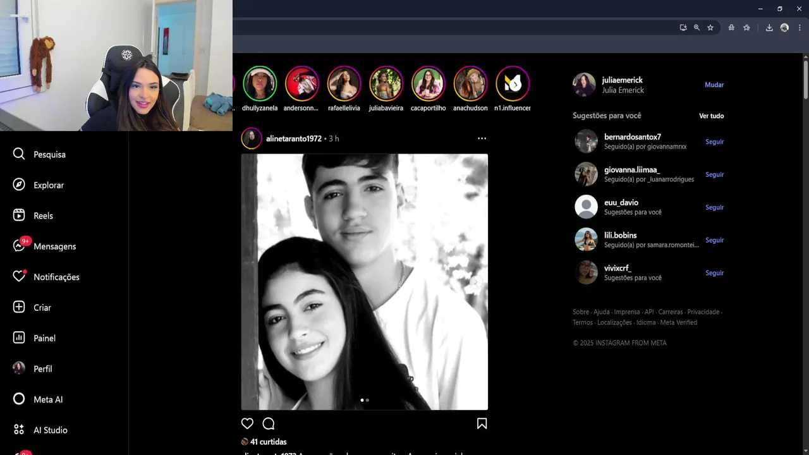The width and height of the screenshot is (809, 455).
Task: Open the starred extension icon in toolbar
Action: click(746, 28)
